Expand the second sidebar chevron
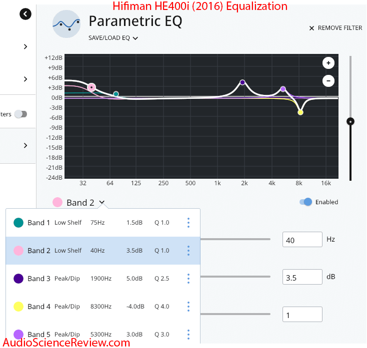 (25, 79)
